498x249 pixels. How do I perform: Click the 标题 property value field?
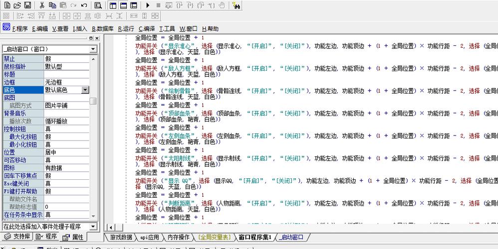tap(67, 74)
